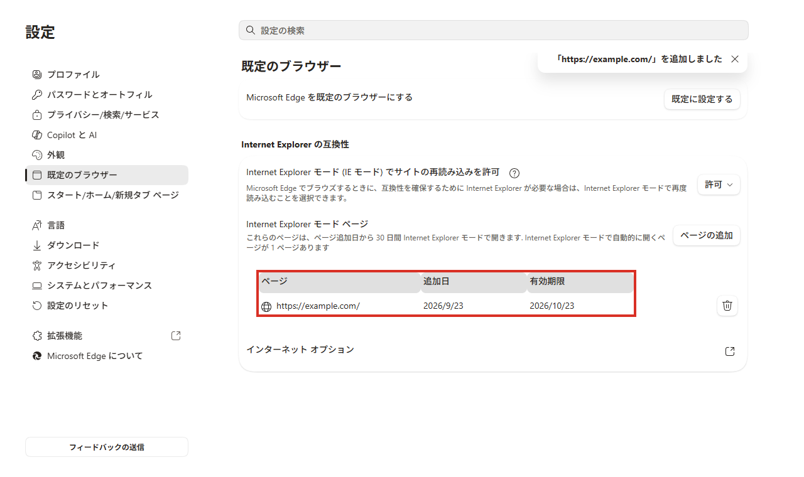
Task: Open ダウンロード settings
Action: tap(107, 245)
